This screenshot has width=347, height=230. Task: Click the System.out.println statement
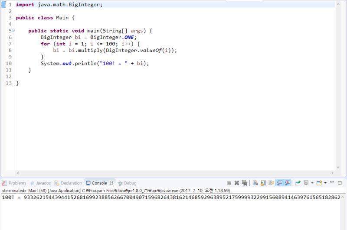tap(95, 63)
